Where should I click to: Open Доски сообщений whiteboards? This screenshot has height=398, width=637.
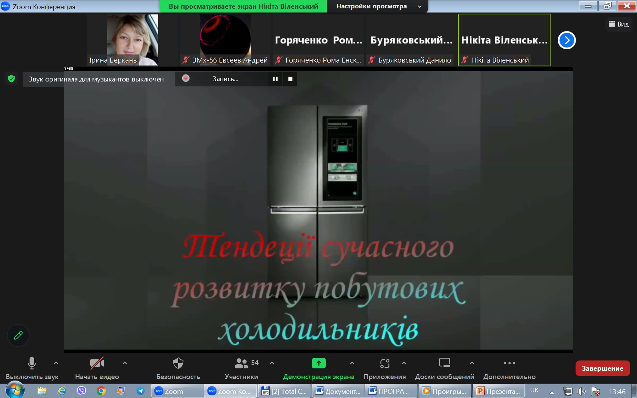click(x=445, y=368)
